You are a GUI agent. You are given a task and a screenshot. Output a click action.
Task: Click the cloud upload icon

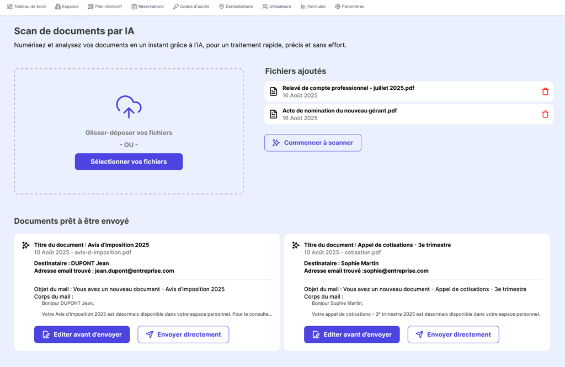(129, 107)
